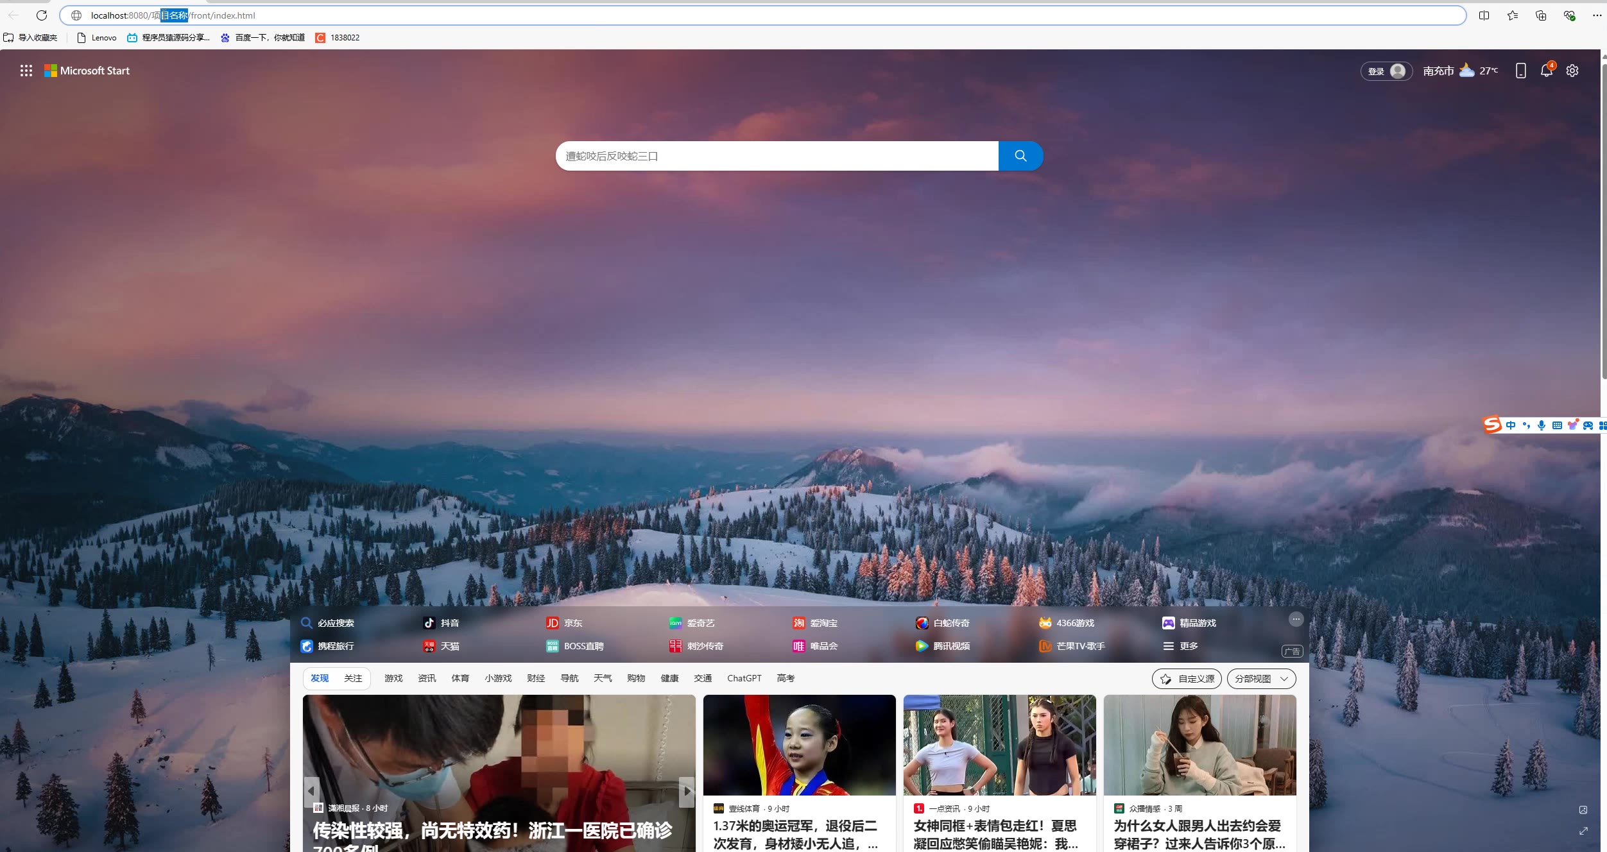This screenshot has height=852, width=1607.
Task: Open the 南充市 weather widget
Action: (x=1460, y=71)
